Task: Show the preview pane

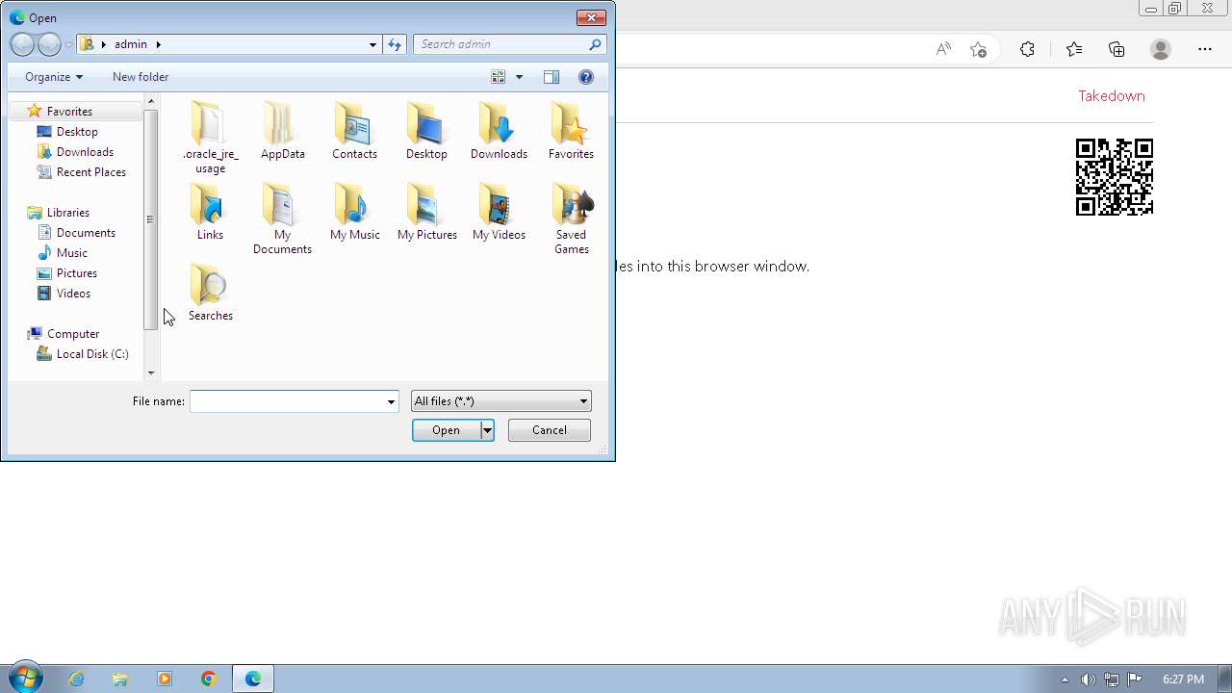Action: [552, 77]
